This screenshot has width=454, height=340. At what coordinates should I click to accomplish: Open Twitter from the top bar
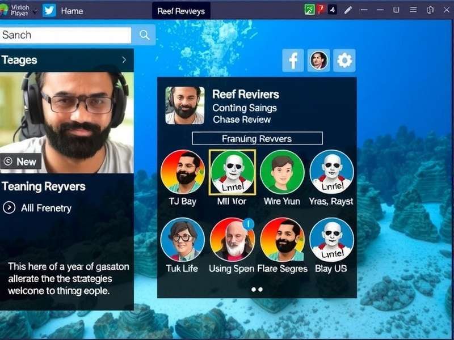tap(49, 10)
